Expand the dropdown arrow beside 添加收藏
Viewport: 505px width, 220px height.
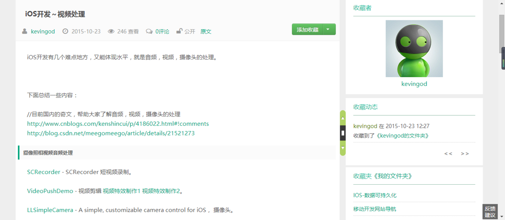point(329,29)
